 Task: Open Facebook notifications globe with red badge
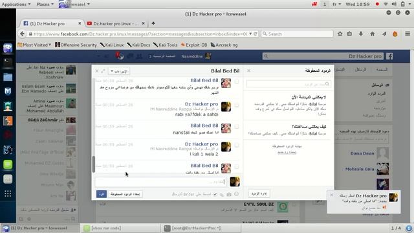pyautogui.click(x=120, y=56)
